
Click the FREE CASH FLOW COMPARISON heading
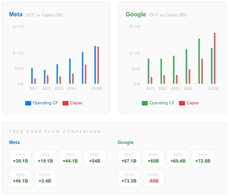55,132
